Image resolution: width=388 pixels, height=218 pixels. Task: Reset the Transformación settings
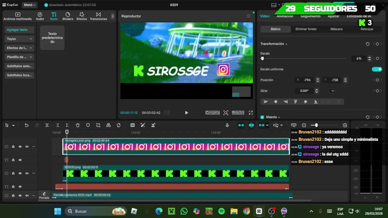click(367, 44)
